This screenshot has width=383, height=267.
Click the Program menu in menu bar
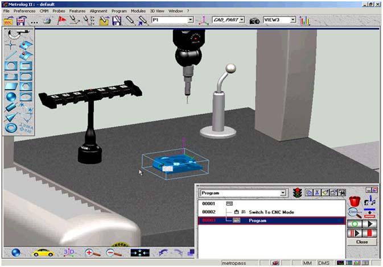point(119,11)
